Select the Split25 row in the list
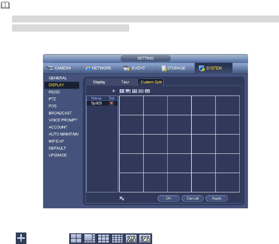 102,103
